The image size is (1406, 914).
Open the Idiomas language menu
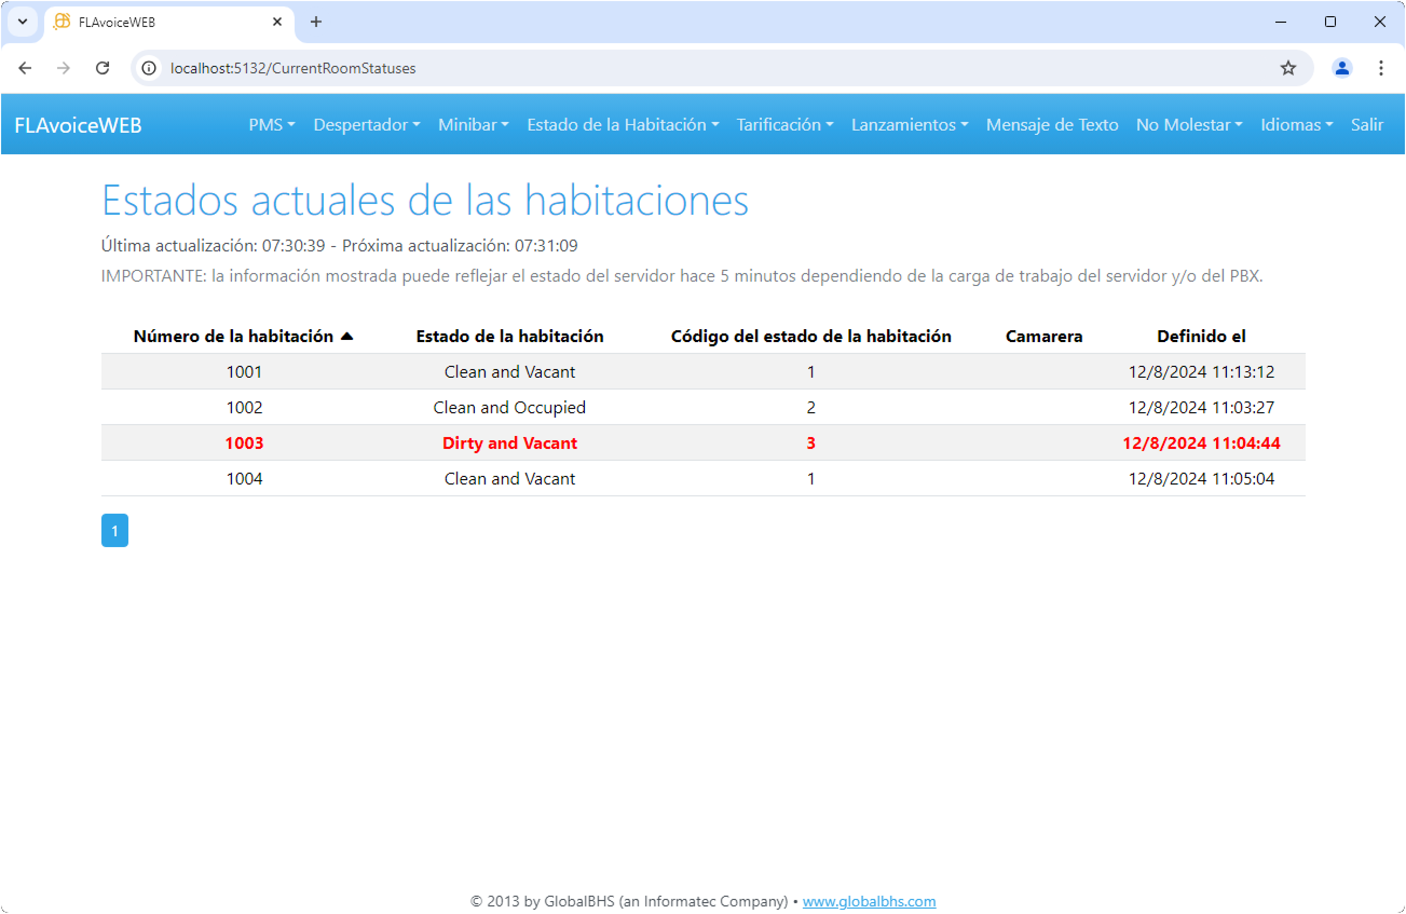(x=1296, y=125)
